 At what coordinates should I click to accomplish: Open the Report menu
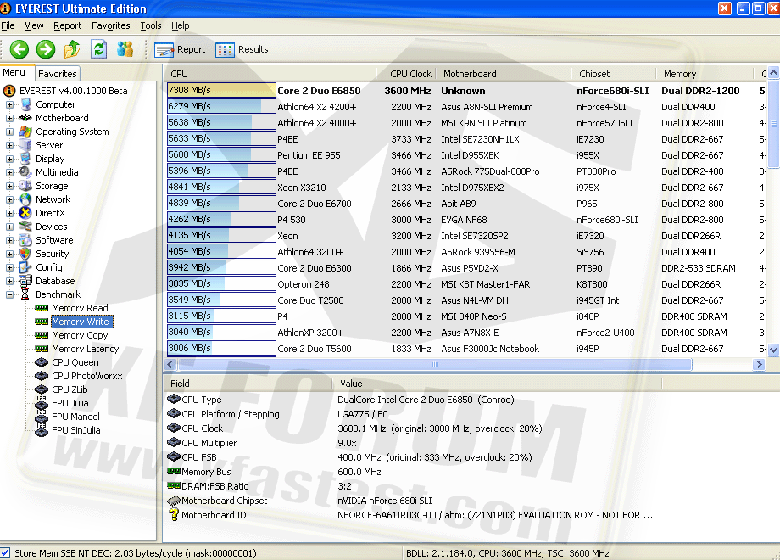(67, 25)
